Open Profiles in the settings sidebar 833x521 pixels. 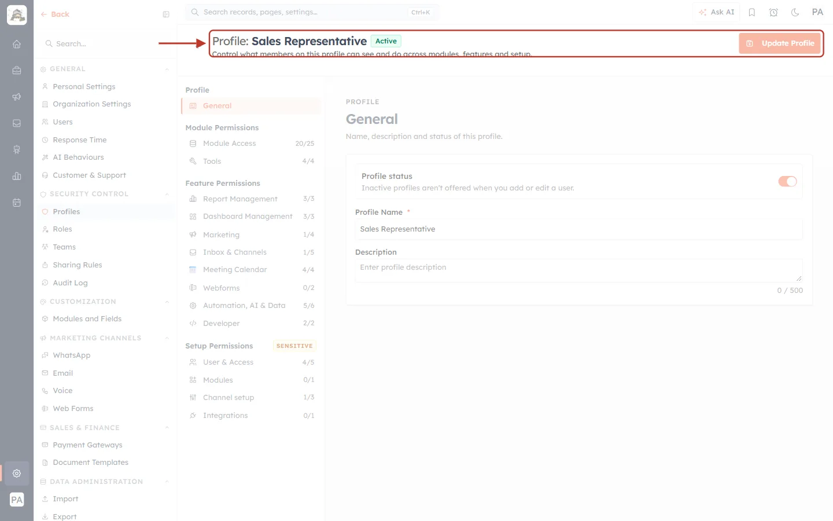105,212
